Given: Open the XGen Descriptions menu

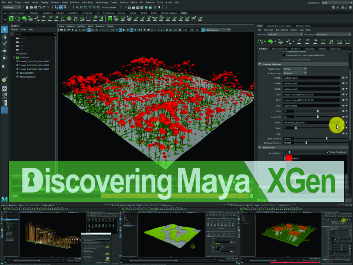Looking at the screenshot, I should click(x=282, y=30).
